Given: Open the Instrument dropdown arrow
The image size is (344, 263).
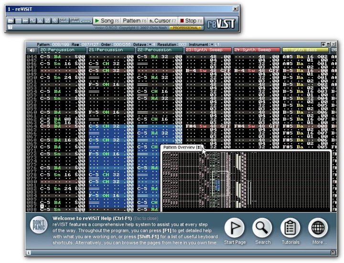Looking at the screenshot, I should pyautogui.click(x=212, y=44).
